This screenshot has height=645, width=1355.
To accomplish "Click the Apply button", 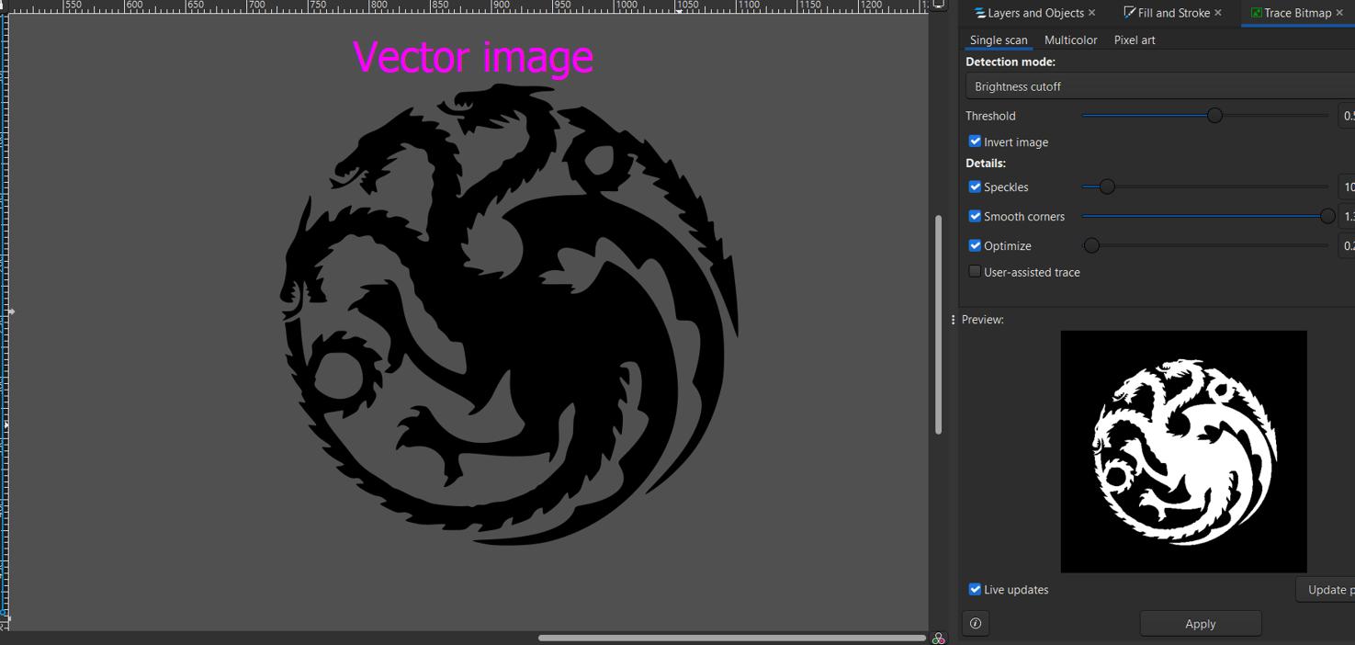I will point(1201,624).
